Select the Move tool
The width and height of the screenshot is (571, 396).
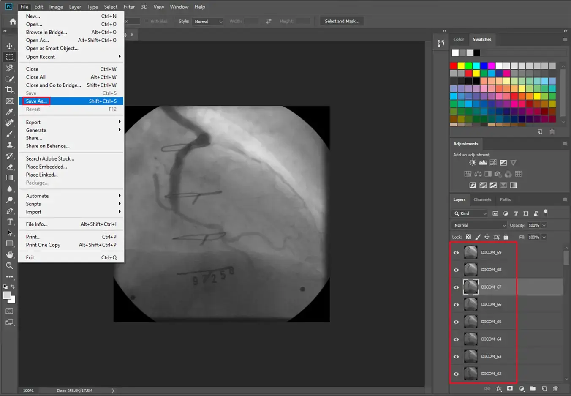(x=9, y=46)
